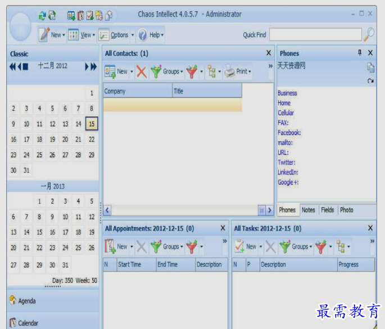This screenshot has height=329, width=385.
Task: Click the sync refresh icon in title bar
Action: [x=42, y=16]
